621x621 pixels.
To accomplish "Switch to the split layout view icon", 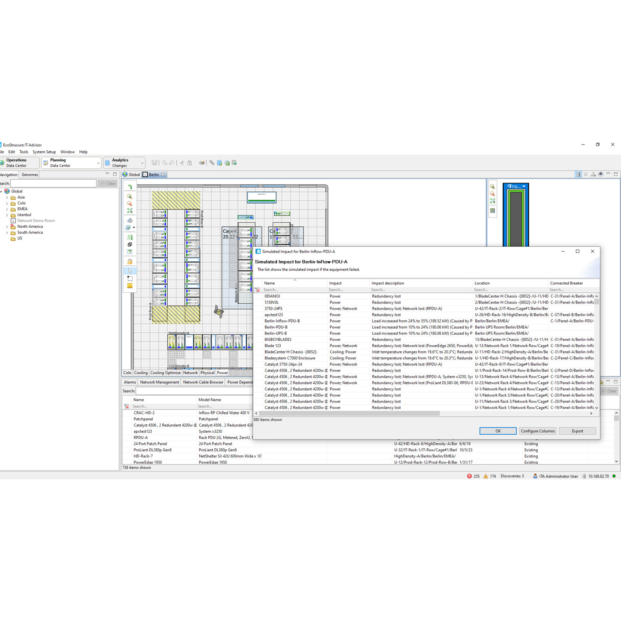I will [578, 174].
